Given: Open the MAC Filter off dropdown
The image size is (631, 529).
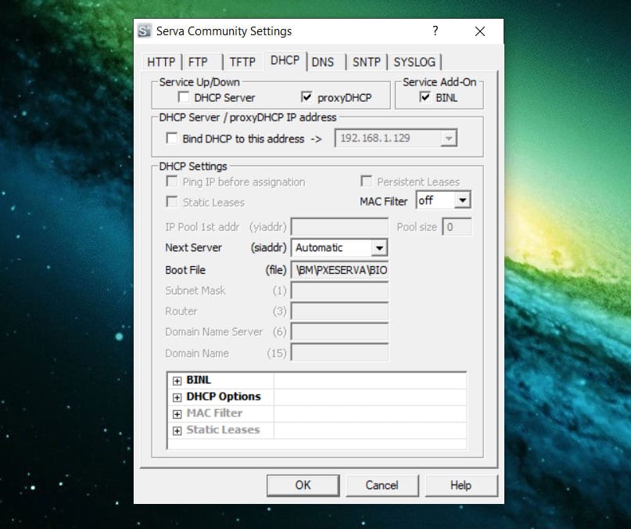Looking at the screenshot, I should point(462,200).
